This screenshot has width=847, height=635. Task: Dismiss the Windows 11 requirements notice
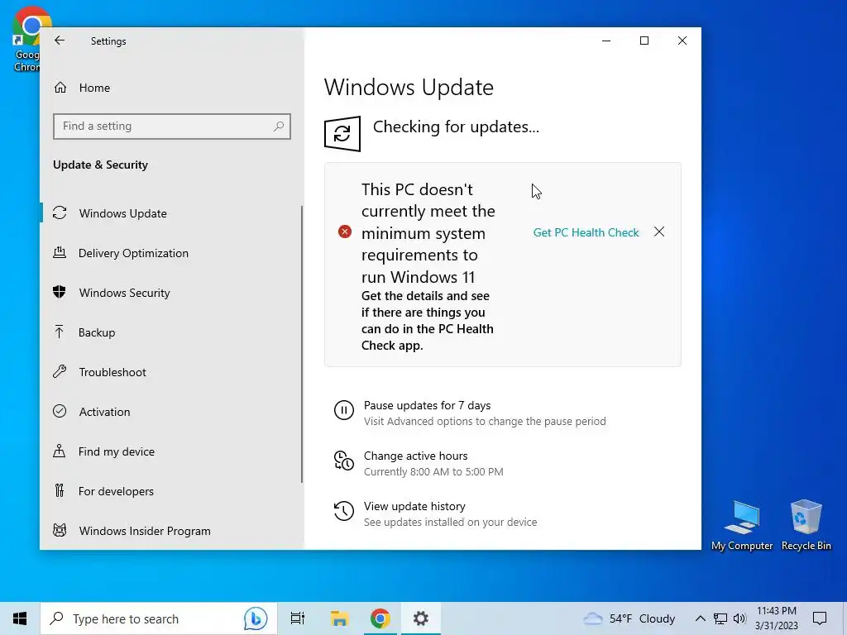point(659,232)
